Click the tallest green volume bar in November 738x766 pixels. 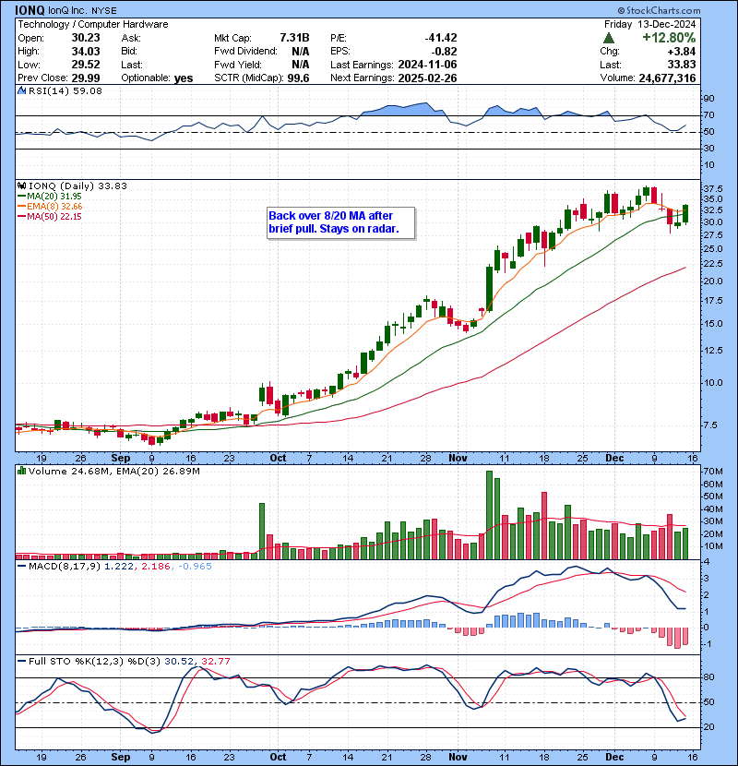point(489,515)
